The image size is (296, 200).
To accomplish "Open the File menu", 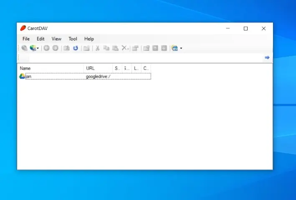I will pos(26,39).
